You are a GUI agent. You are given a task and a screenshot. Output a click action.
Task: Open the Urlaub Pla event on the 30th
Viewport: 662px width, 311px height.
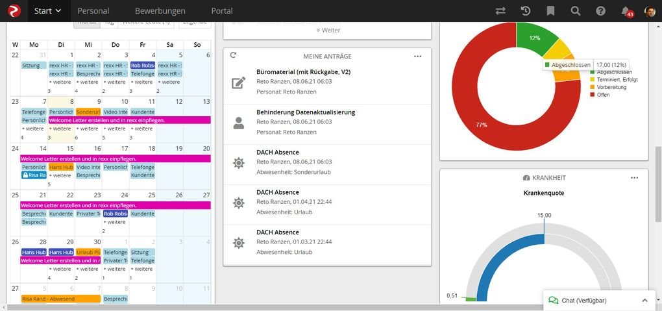pyautogui.click(x=88, y=253)
